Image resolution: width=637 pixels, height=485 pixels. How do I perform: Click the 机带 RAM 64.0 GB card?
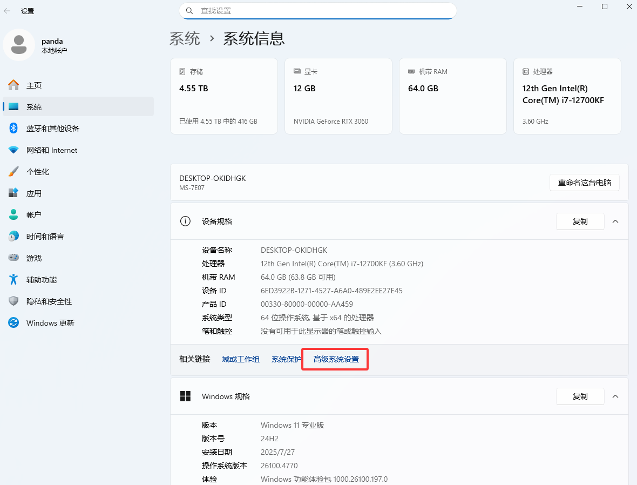pyautogui.click(x=452, y=96)
